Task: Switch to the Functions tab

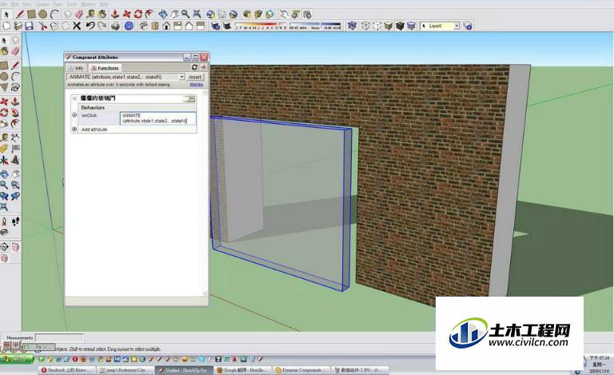Action: [x=105, y=68]
